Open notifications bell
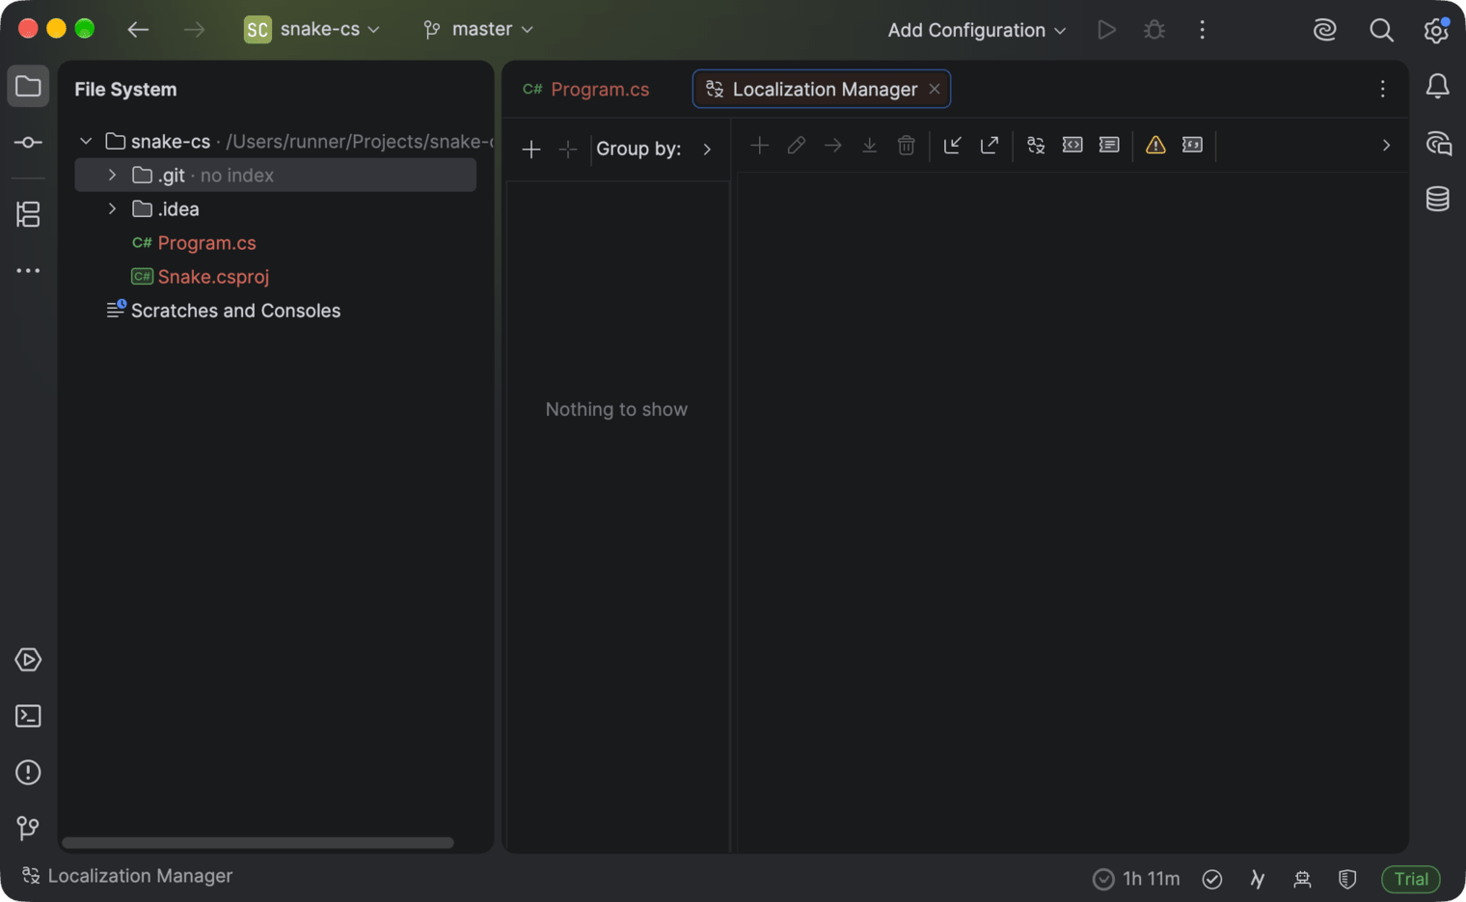This screenshot has width=1466, height=902. 1437,87
